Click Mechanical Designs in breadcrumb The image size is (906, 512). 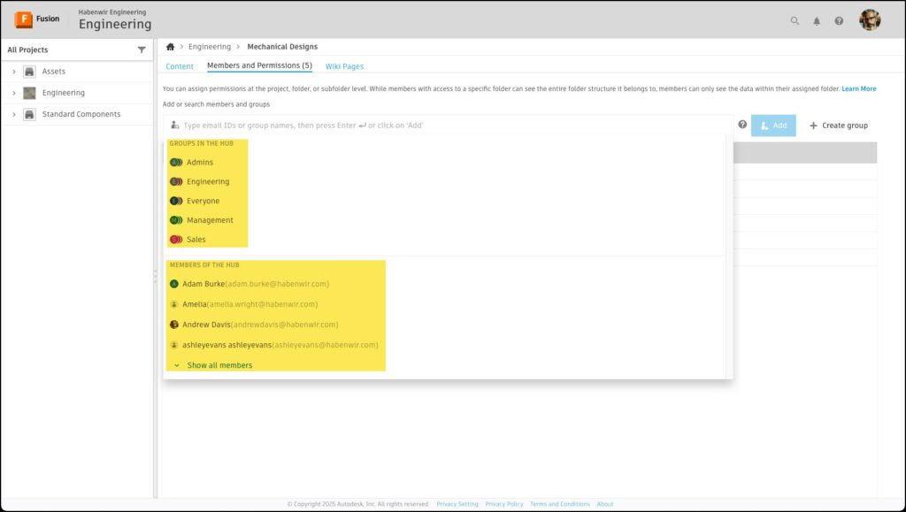(282, 47)
